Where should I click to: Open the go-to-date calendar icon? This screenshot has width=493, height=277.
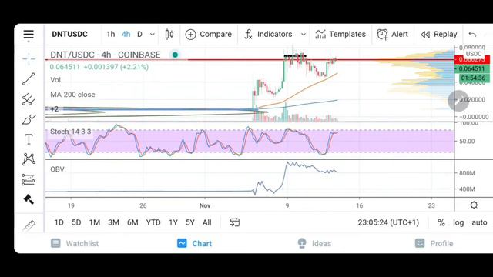[x=234, y=222]
